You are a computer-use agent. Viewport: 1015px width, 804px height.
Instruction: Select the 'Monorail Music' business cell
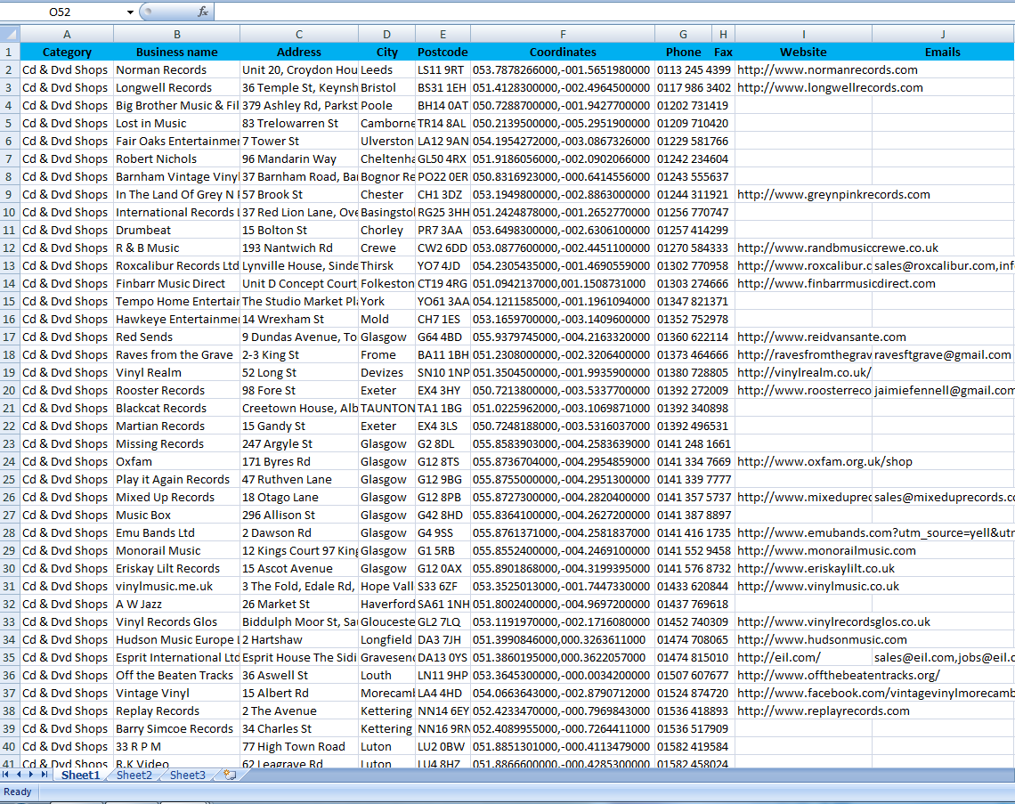[176, 550]
